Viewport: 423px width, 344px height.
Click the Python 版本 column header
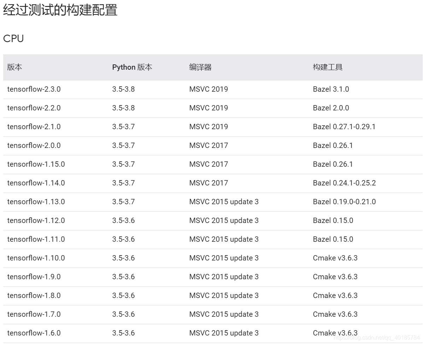pyautogui.click(x=132, y=67)
